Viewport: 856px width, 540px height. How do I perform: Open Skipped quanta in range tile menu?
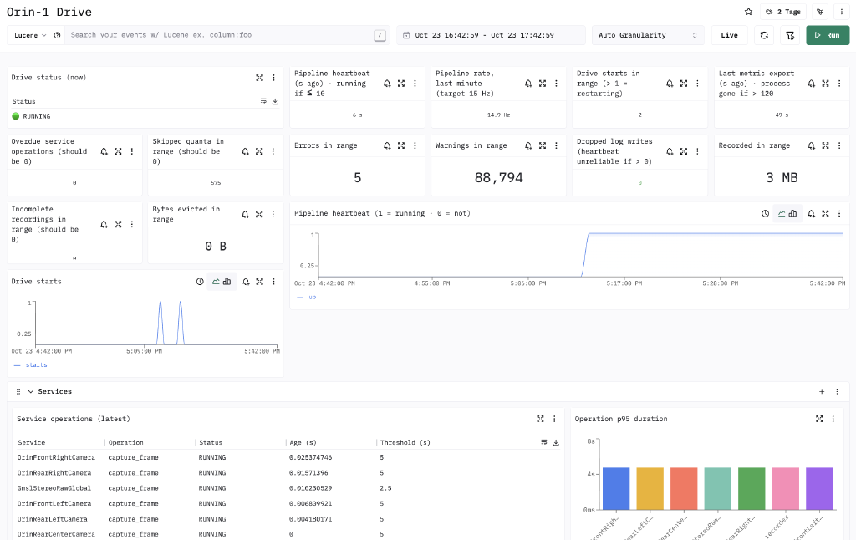(x=273, y=151)
